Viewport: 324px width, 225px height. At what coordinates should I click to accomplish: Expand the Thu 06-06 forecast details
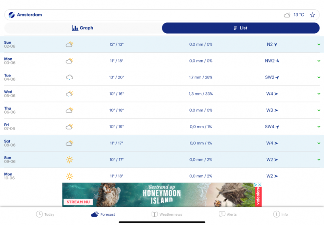tap(319, 110)
